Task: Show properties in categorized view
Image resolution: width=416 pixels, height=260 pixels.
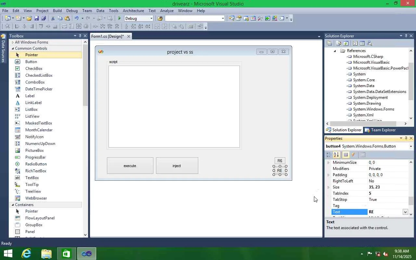Action: pyautogui.click(x=329, y=155)
